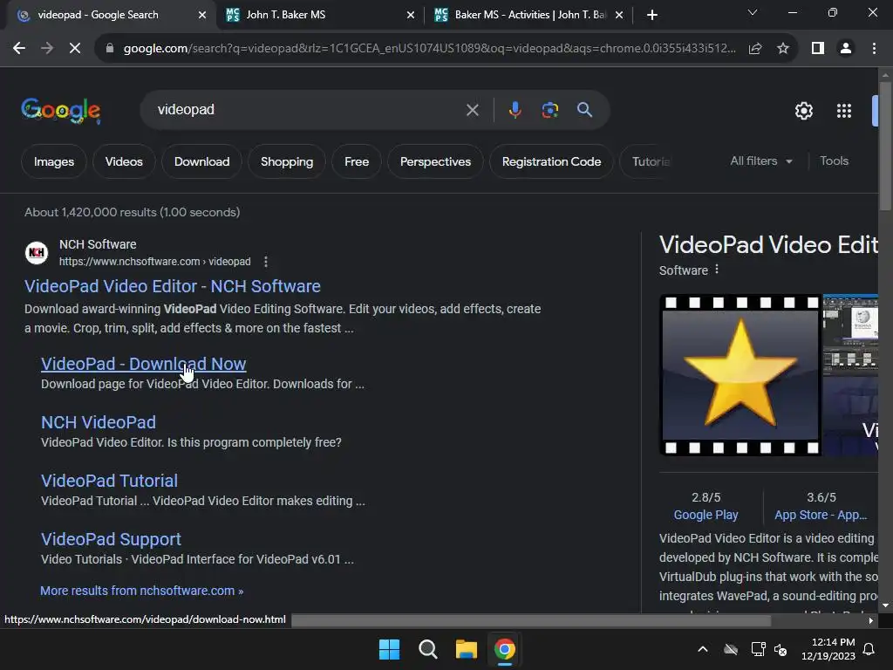This screenshot has width=893, height=670.
Task: Open the VideoPad Support link
Action: (x=111, y=539)
